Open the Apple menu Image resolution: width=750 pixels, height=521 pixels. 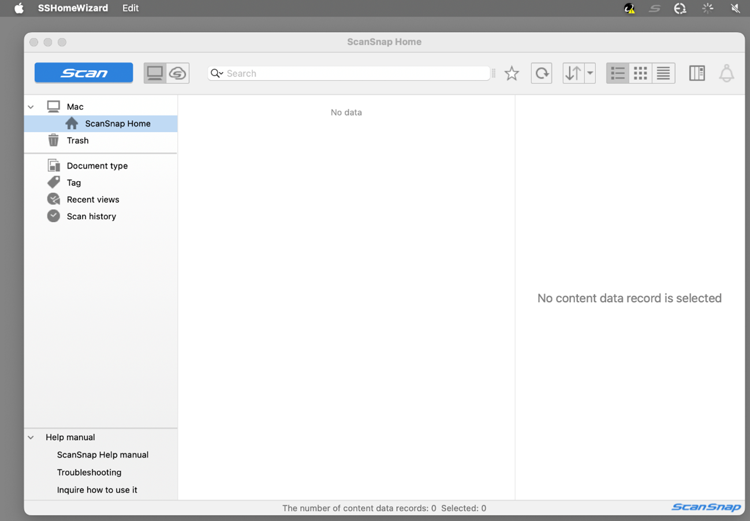tap(19, 8)
